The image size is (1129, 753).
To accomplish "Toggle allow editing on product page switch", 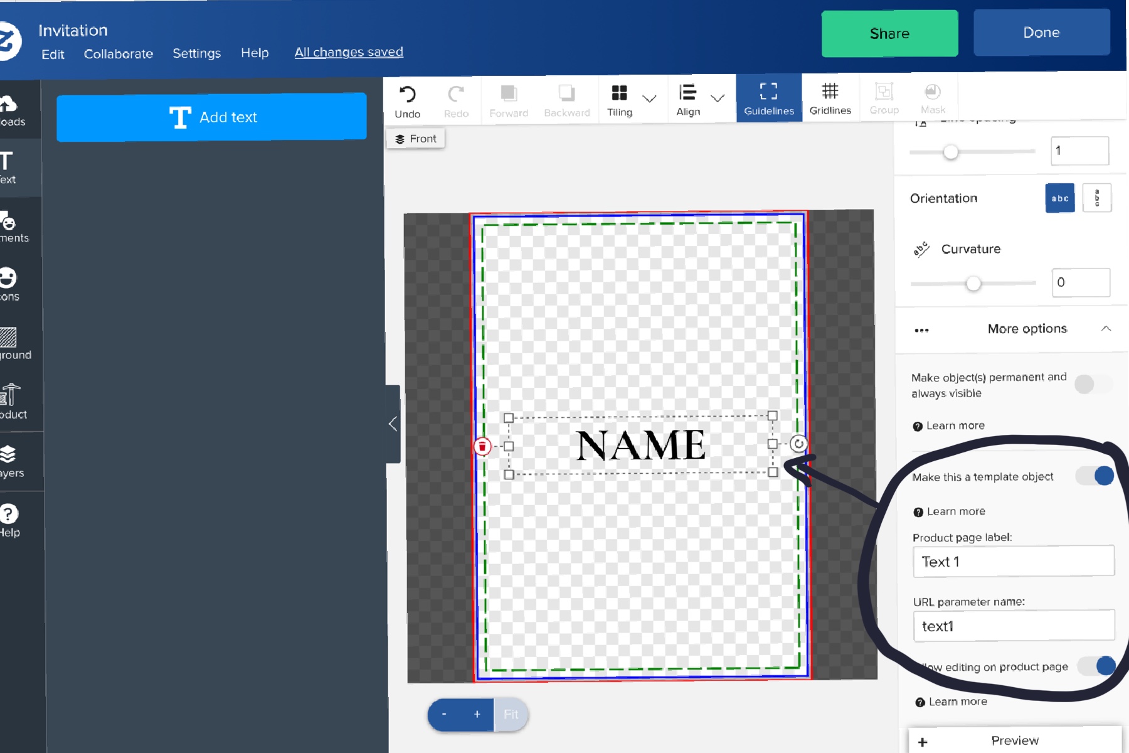I will (x=1097, y=666).
